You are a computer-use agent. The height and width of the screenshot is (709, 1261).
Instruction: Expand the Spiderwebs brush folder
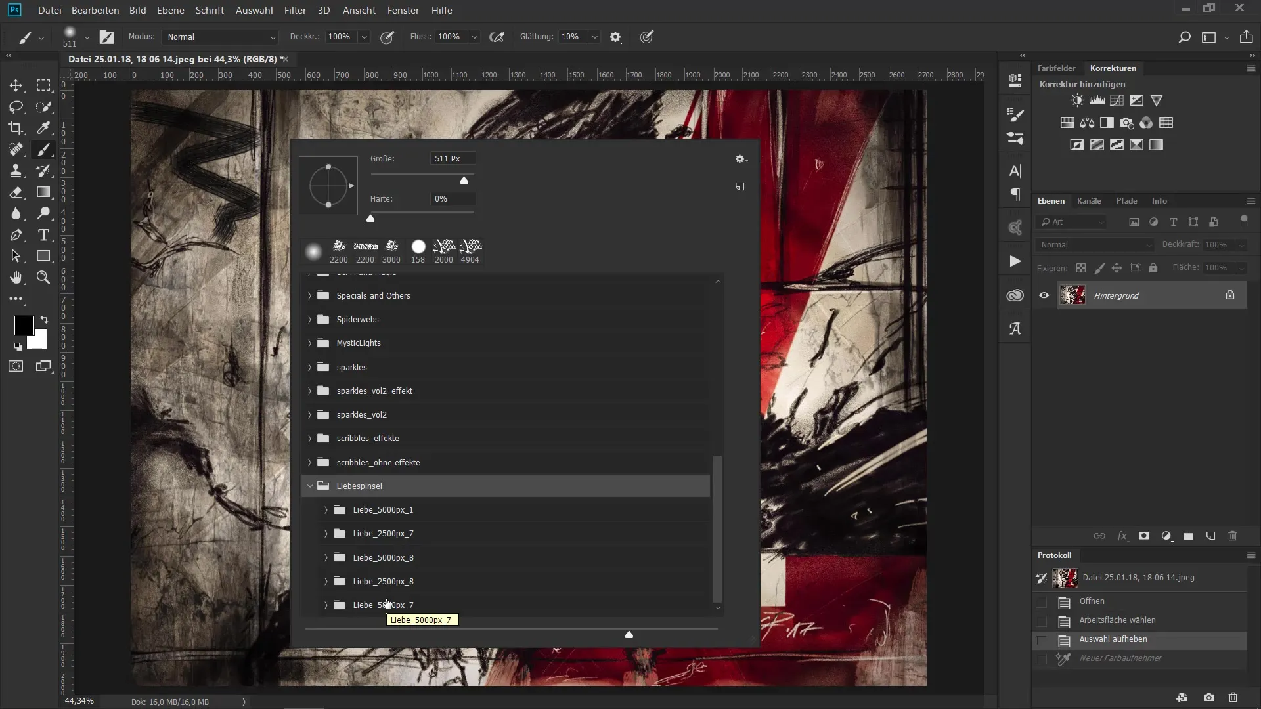click(x=310, y=320)
